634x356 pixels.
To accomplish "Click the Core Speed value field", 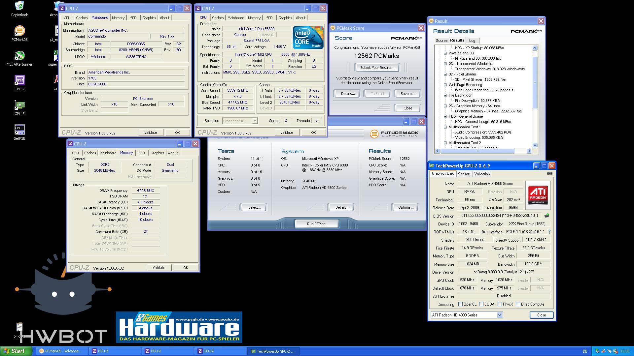I will pos(238,90).
